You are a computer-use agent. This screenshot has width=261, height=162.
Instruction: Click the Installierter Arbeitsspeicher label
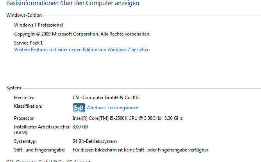(x=41, y=127)
